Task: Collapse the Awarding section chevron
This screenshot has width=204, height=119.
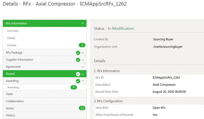Action: coord(83,81)
